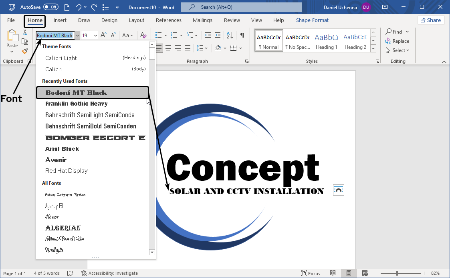Switch to the Insert tab
Screen dimensions: 450x278
pos(60,20)
